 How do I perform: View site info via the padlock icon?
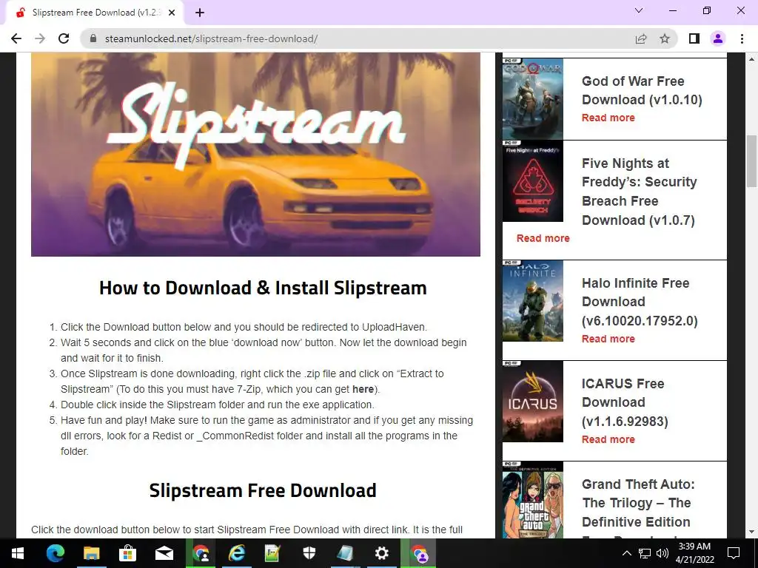click(93, 38)
